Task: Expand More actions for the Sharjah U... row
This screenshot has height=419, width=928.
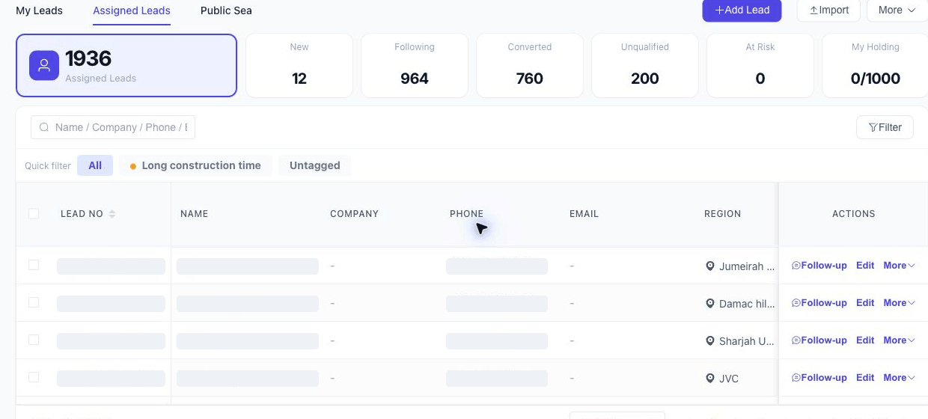Action: click(x=900, y=340)
